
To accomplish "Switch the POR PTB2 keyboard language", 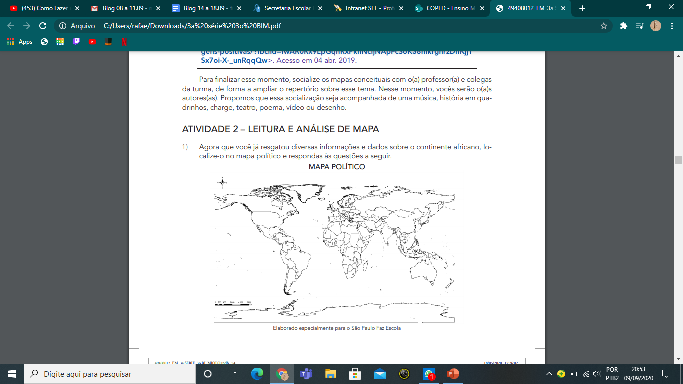I will [x=612, y=374].
